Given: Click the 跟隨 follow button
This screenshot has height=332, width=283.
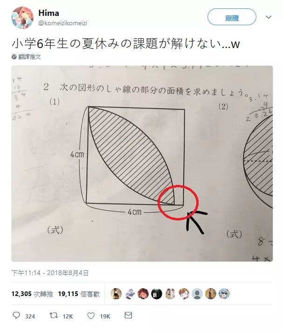Looking at the screenshot, I should (232, 17).
